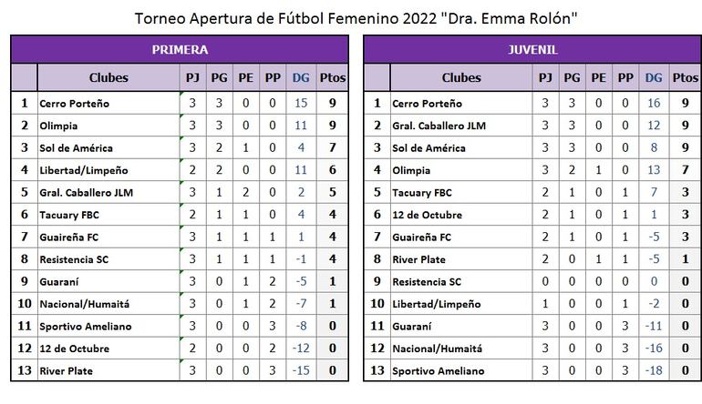
Task: Click Gral. Caballero JLM in JUVENIL table
Action: coord(439,126)
